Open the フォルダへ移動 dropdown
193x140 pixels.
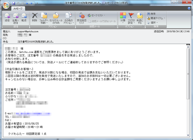44,18
